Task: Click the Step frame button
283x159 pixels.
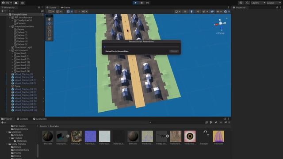Action: click(x=147, y=3)
